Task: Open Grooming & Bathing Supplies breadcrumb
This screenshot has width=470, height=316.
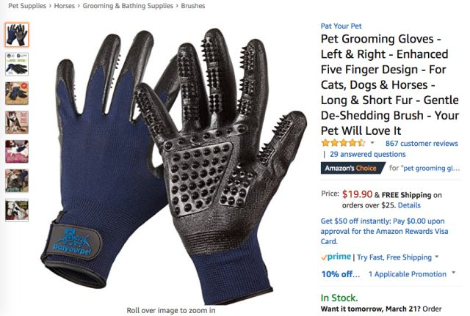Action: pos(128,6)
